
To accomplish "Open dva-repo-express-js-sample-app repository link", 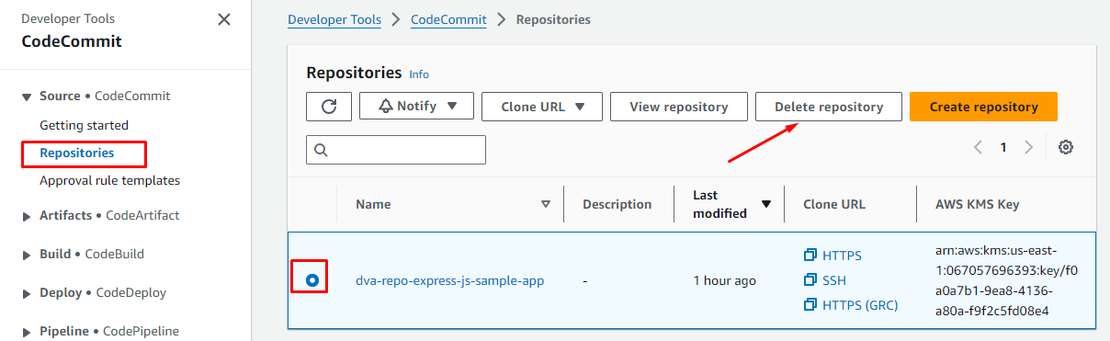I will point(450,280).
